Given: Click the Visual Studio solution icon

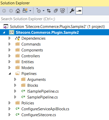Looking at the screenshot, I should 6,26.
